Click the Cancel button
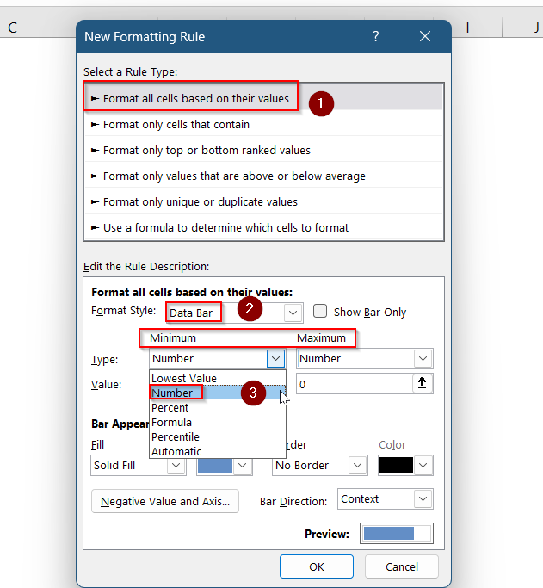 tap(401, 566)
